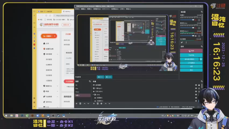Click red close-stream button in browser

pos(69,81)
